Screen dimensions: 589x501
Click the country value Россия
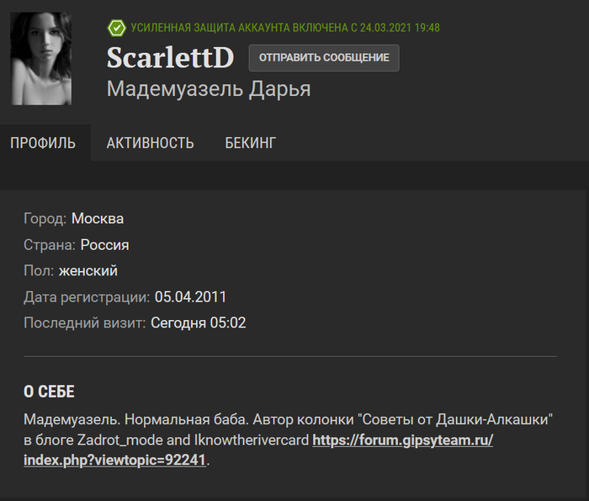[x=105, y=245]
